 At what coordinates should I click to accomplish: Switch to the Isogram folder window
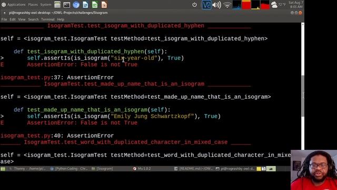point(102,169)
